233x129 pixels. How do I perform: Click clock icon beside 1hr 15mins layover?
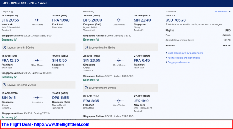(x=86, y=48)
